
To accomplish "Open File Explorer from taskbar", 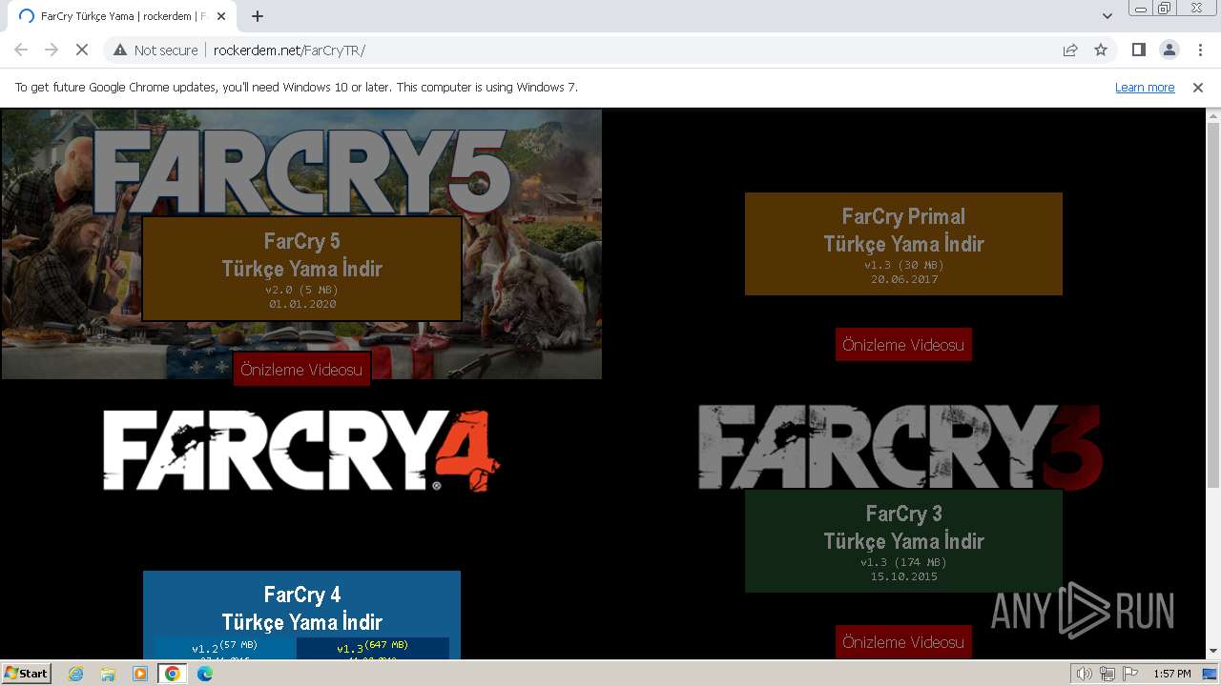I will (108, 674).
